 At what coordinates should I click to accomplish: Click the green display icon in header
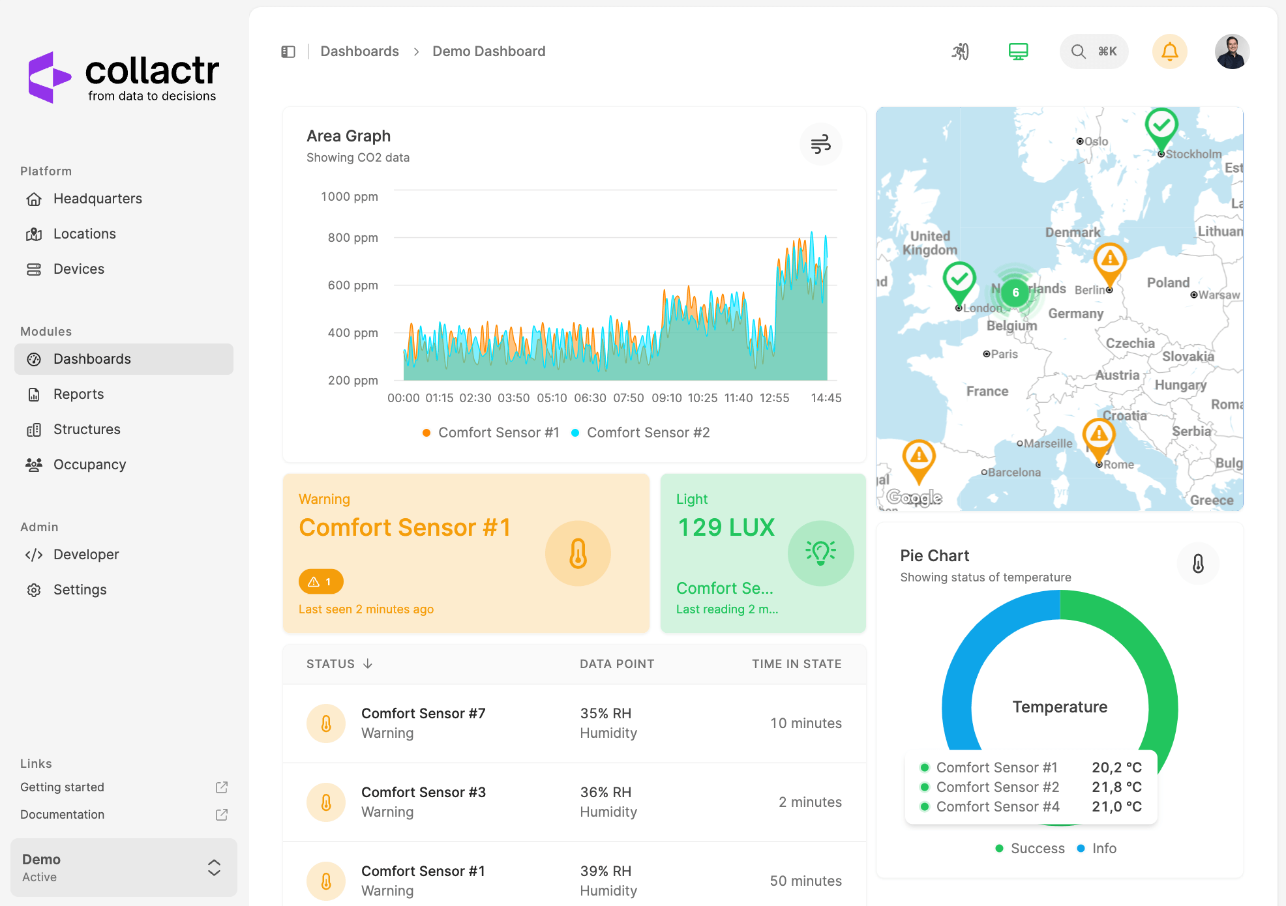[1018, 51]
